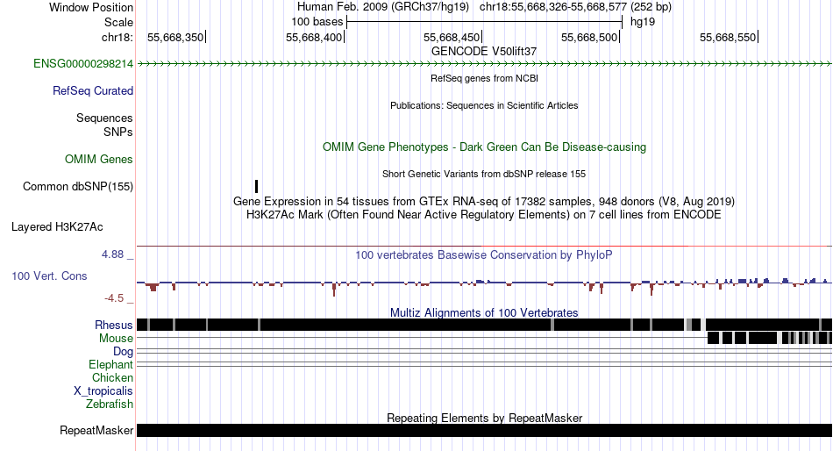
Task: Click the 55,668,350 ruler position
Action: point(175,37)
